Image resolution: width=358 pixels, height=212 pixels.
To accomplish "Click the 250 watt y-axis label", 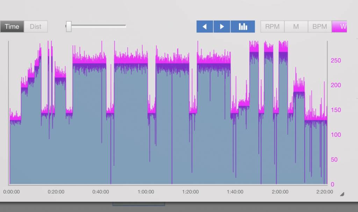I will click(336, 61).
